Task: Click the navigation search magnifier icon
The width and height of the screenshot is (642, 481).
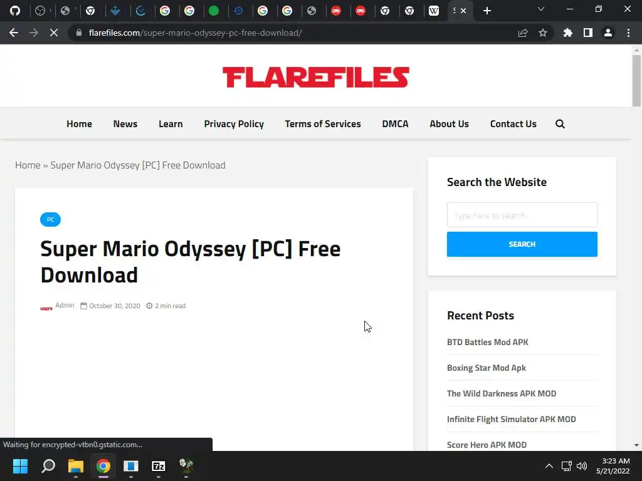Action: point(560,124)
